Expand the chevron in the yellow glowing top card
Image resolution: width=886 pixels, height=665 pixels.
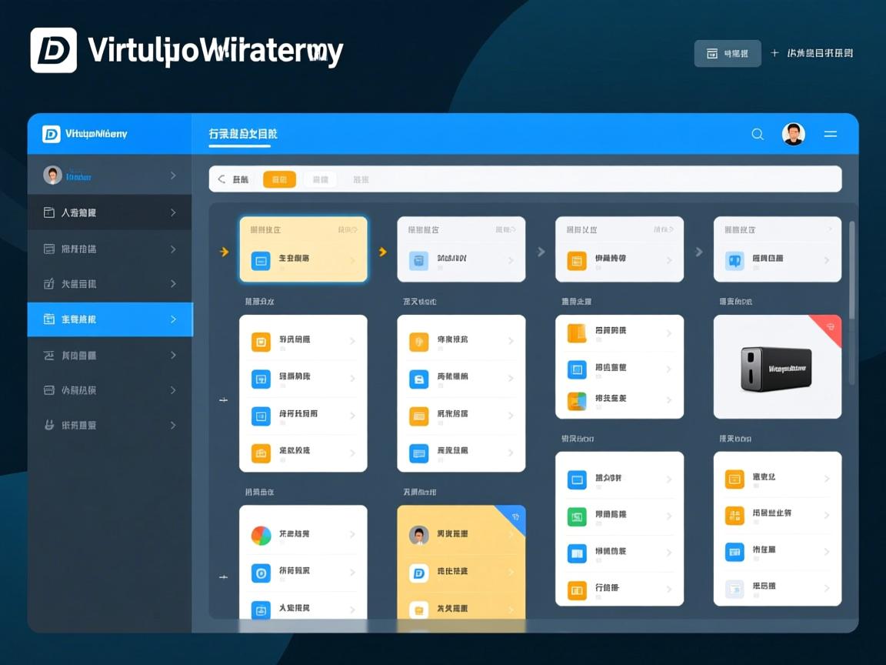pyautogui.click(x=352, y=261)
